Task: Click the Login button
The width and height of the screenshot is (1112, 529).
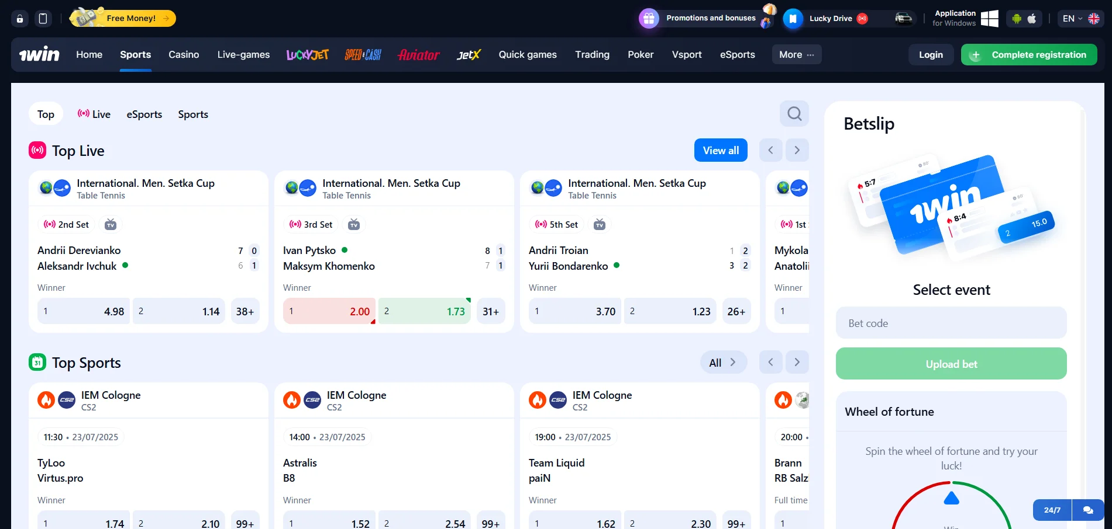Action: pyautogui.click(x=931, y=54)
